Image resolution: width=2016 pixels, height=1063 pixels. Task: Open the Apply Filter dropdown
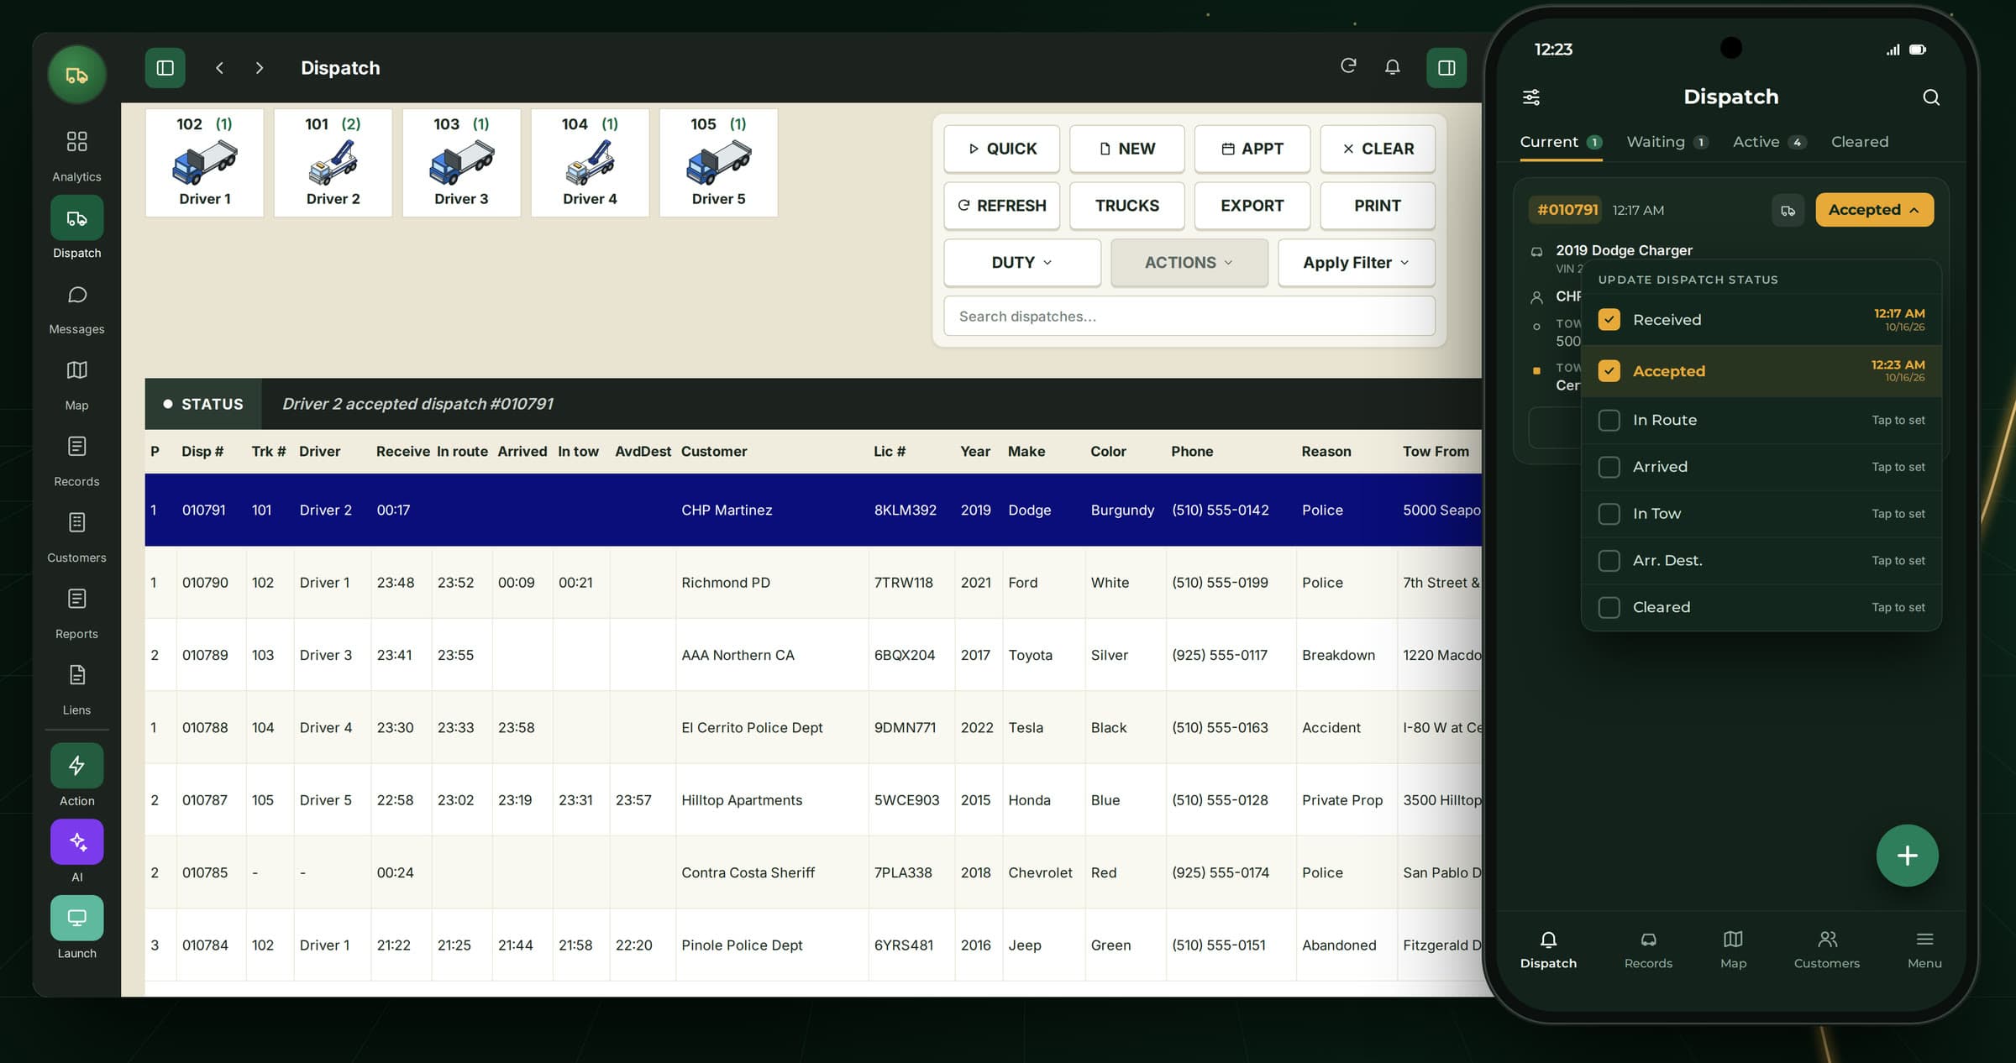[x=1356, y=263]
